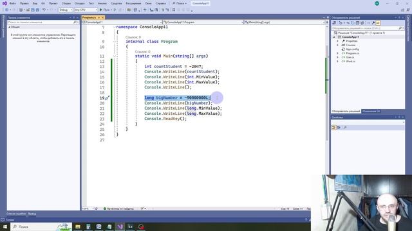Click the Alphabetical sort icon in Properties panel
The image size is (412, 231).
coord(339,128)
